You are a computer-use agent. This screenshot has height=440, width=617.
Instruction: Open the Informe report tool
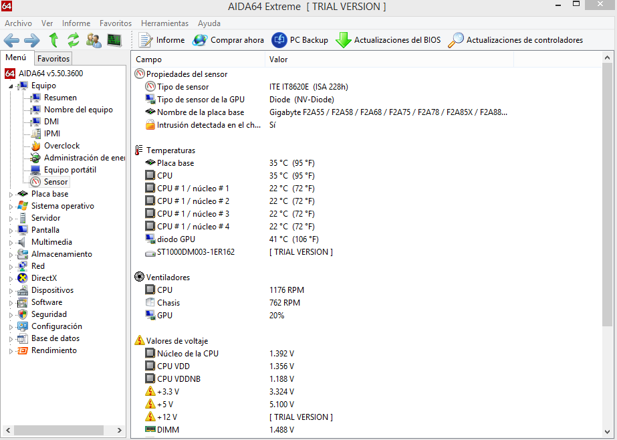click(x=161, y=40)
